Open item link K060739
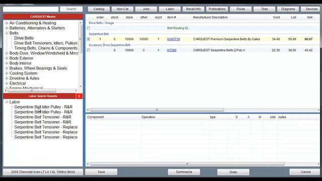This screenshot has width=322, height=181. [x=174, y=39]
